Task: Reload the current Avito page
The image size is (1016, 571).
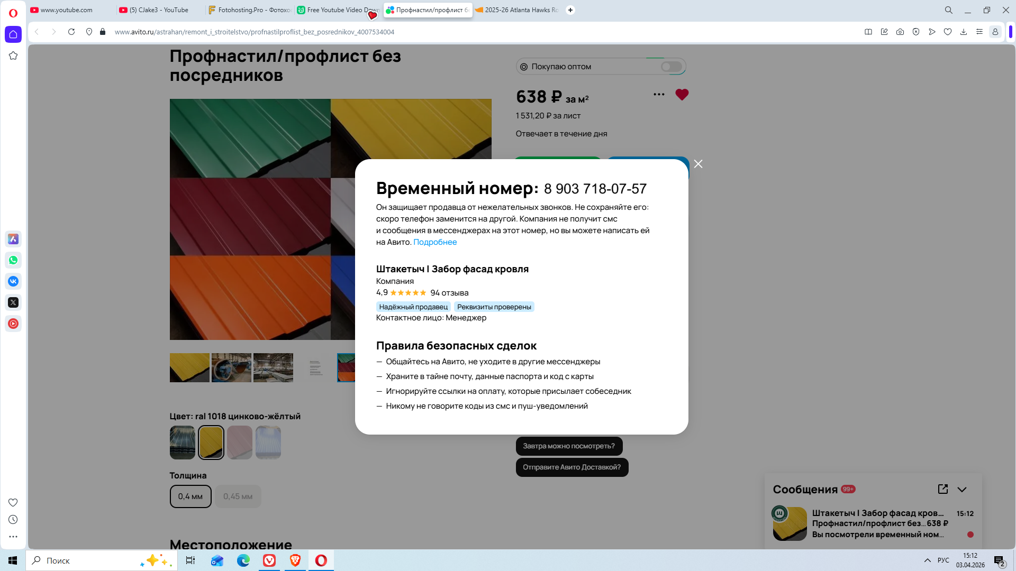Action: click(x=71, y=32)
